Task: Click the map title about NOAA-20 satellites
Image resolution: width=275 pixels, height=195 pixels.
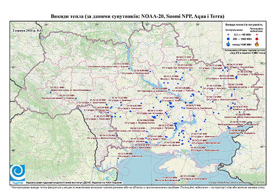Action: pyautogui.click(x=137, y=16)
